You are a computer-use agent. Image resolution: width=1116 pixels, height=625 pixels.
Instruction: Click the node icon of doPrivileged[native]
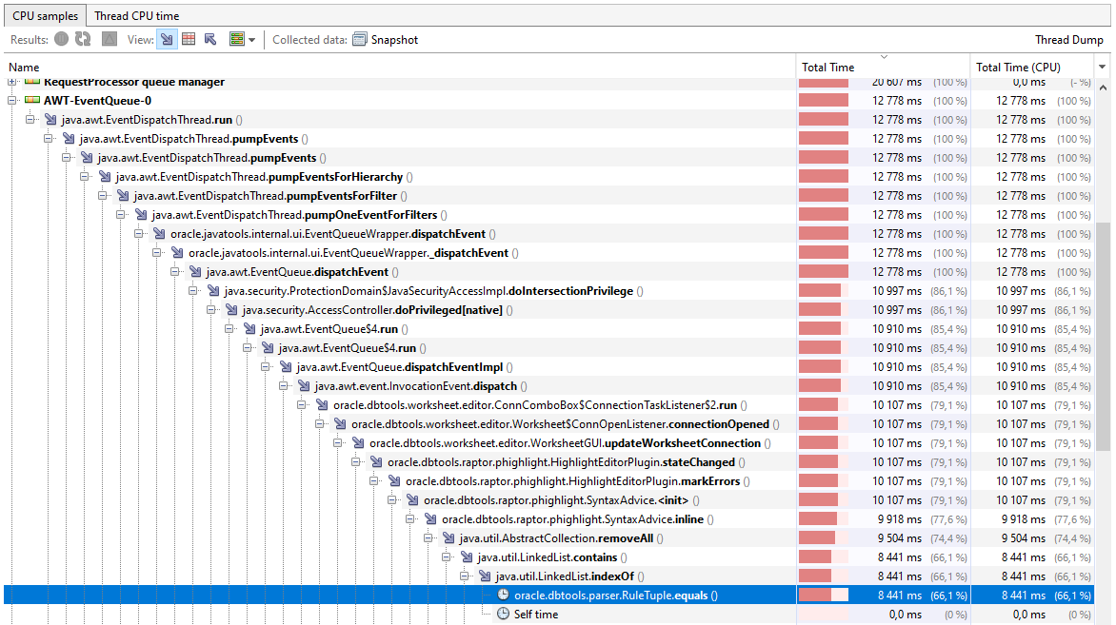231,310
